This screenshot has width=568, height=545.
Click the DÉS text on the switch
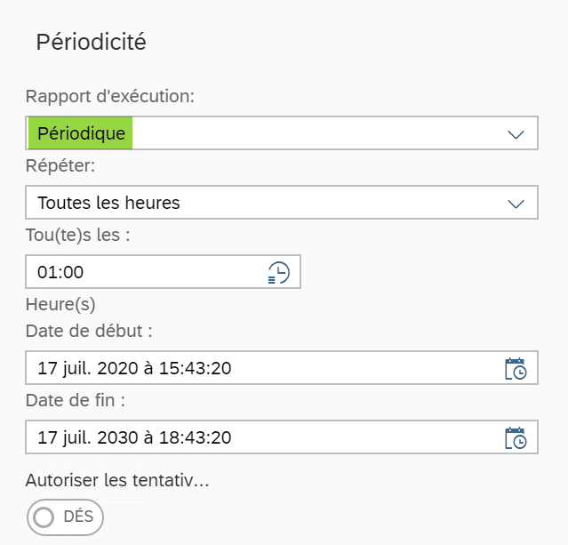78,517
